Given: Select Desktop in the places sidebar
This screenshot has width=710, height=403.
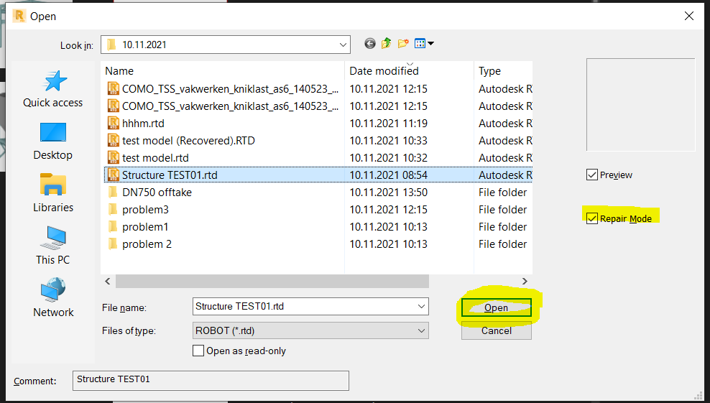Looking at the screenshot, I should click(x=53, y=142).
